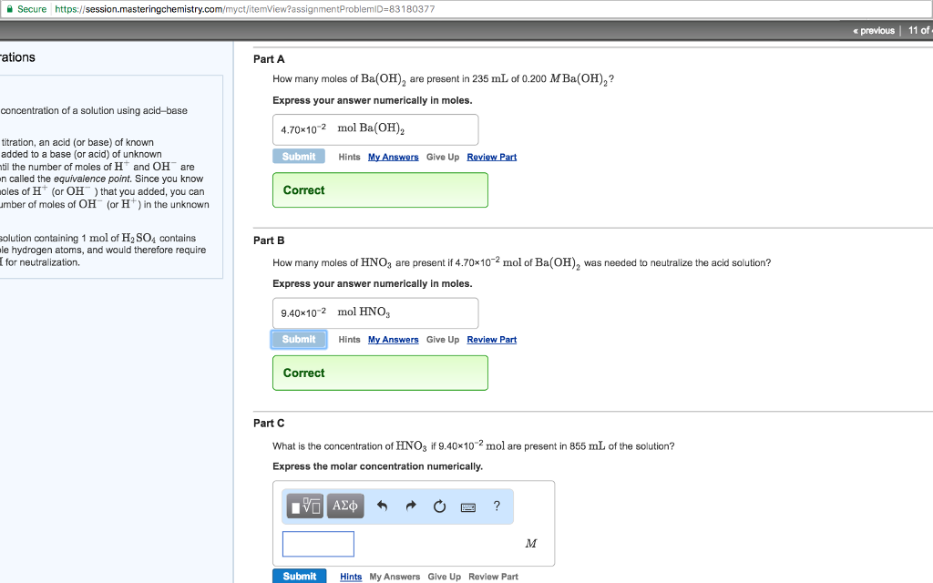Viewport: 933px width, 583px height.
Task: Open Review Part for Part A
Action: click(491, 156)
